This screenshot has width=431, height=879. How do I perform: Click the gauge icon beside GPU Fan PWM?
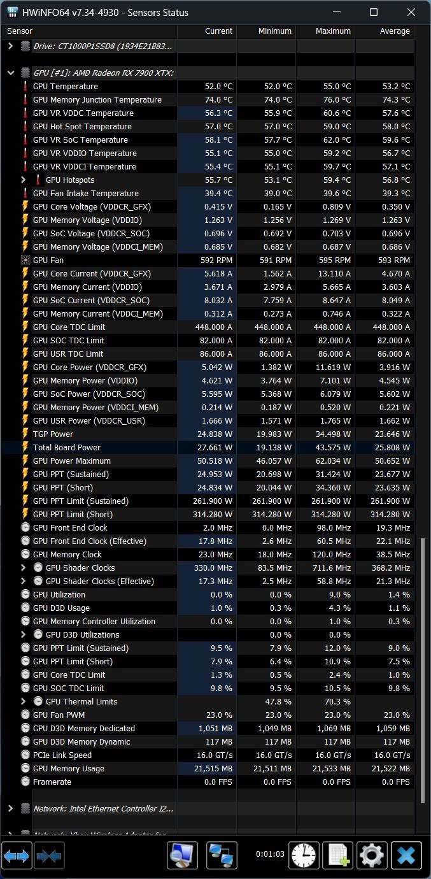pos(25,715)
